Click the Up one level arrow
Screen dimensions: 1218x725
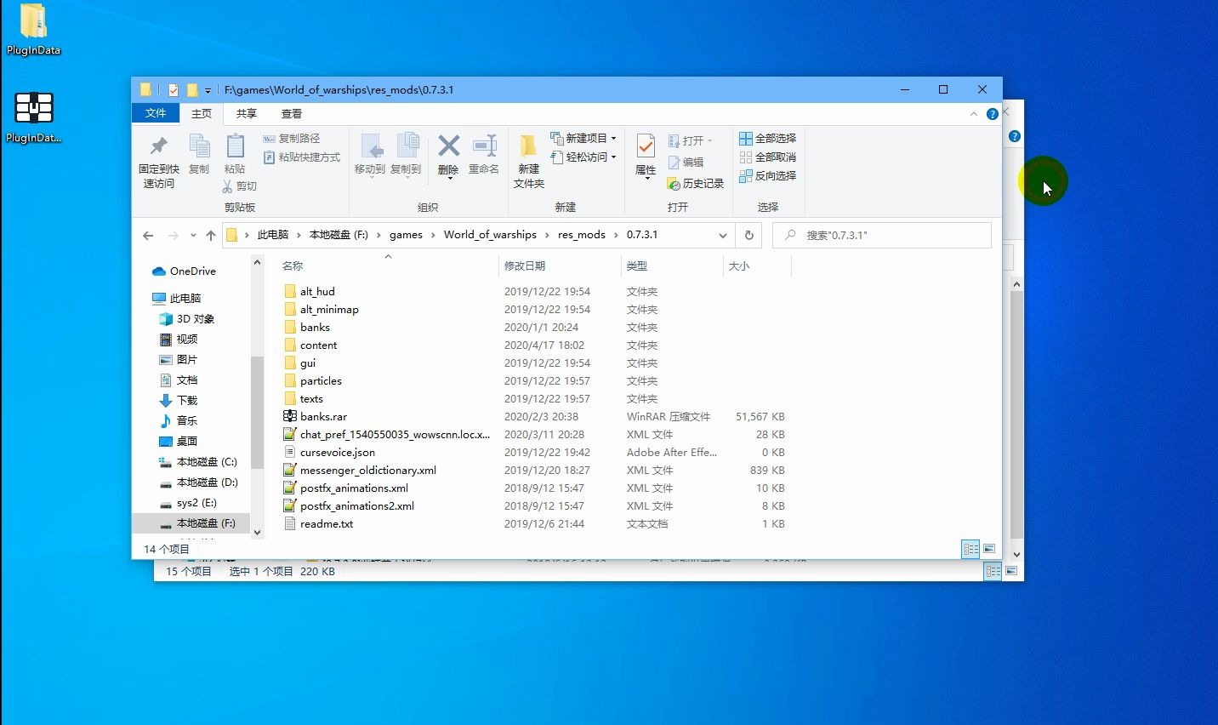pyautogui.click(x=211, y=236)
